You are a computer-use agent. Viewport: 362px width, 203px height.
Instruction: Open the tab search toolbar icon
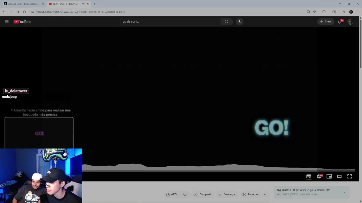pyautogui.click(x=334, y=12)
